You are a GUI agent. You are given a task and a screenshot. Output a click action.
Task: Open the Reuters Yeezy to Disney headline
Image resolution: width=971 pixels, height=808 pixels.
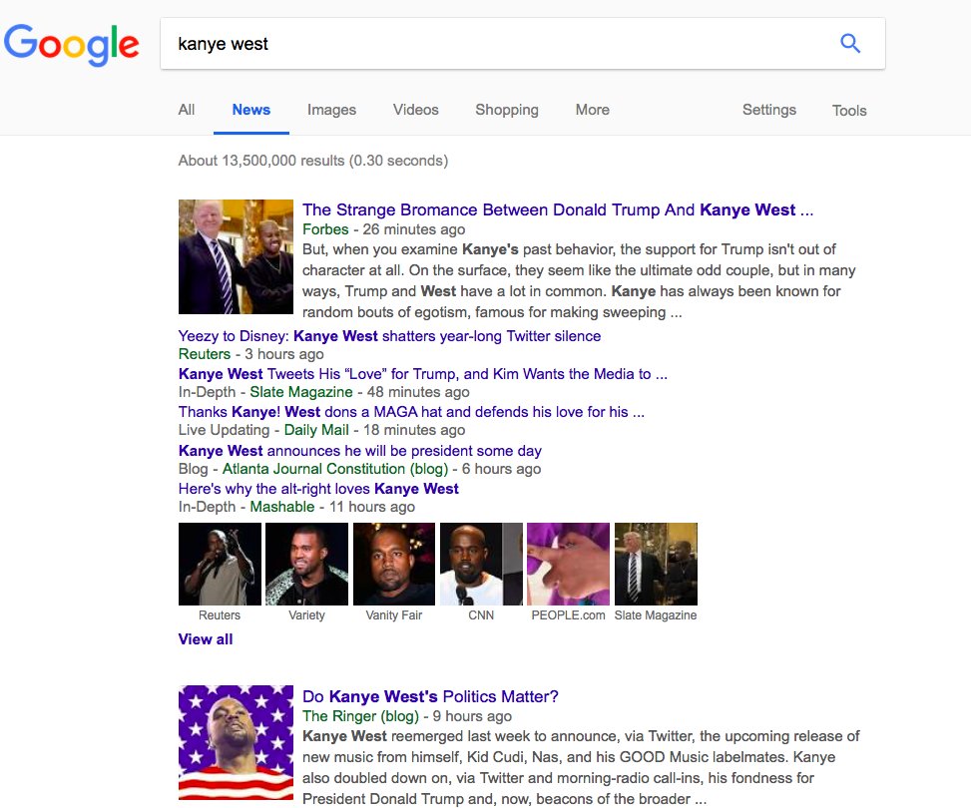389,336
